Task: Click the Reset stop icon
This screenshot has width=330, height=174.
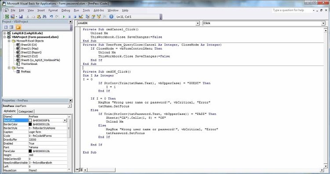Action: tap(75, 17)
